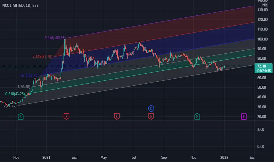Click the red earnings marker near Feb 2021
The image size is (274, 162).
[x=66, y=116]
